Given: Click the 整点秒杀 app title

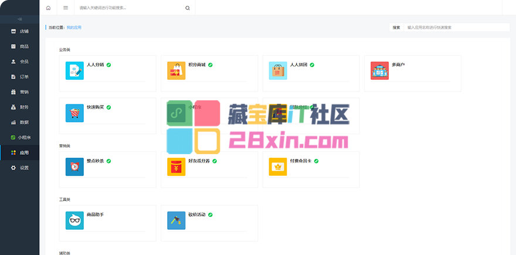Looking at the screenshot, I should click(x=96, y=161).
